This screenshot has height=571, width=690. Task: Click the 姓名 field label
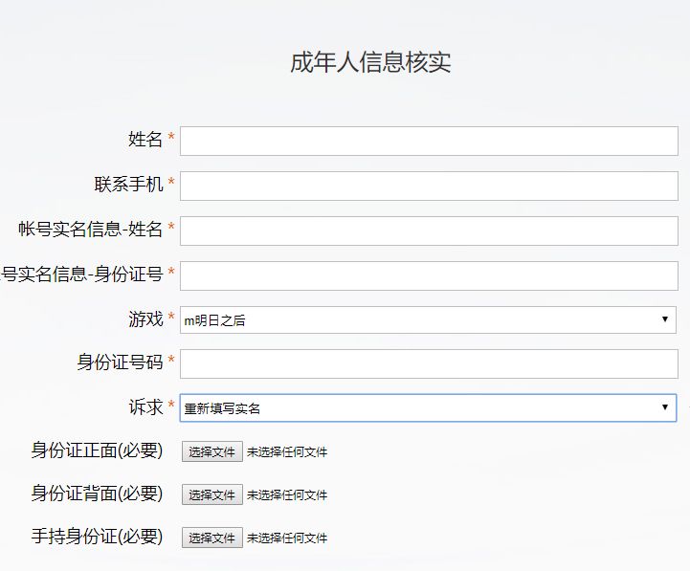coord(145,140)
